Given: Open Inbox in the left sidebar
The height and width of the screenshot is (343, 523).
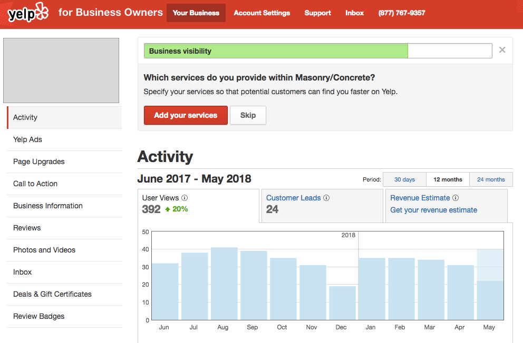Looking at the screenshot, I should (x=64, y=272).
